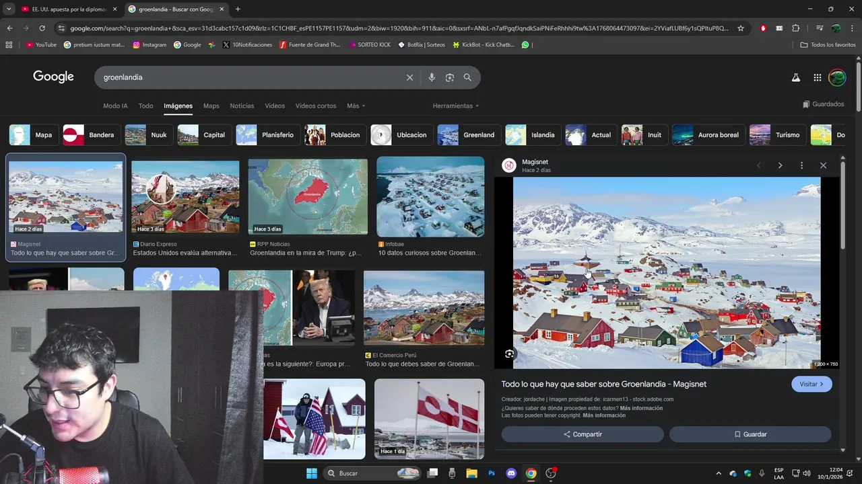
Task: Go back to the previous page
Action: 9,28
